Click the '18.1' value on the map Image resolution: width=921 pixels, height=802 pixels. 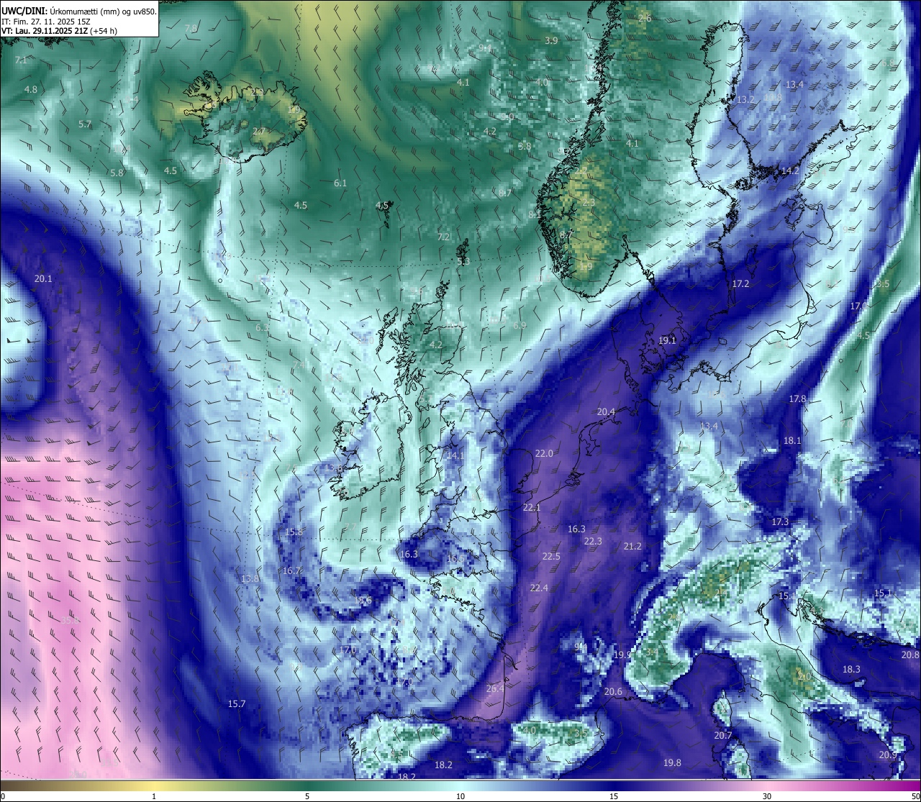pos(792,440)
